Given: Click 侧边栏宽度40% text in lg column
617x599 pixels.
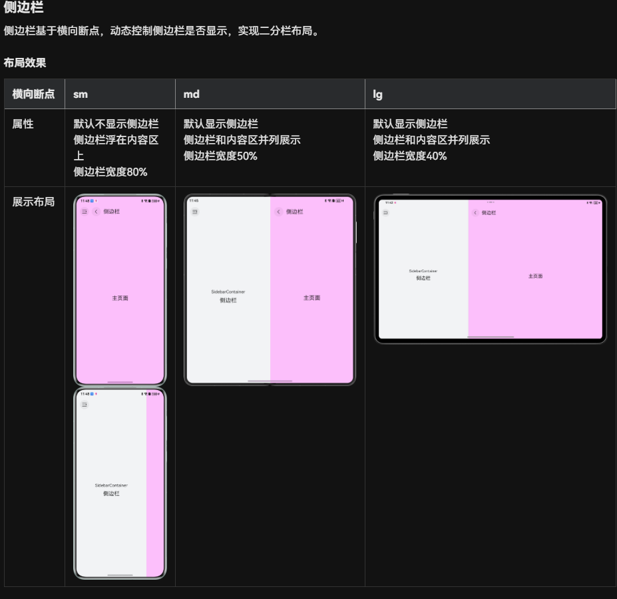Looking at the screenshot, I should [410, 156].
